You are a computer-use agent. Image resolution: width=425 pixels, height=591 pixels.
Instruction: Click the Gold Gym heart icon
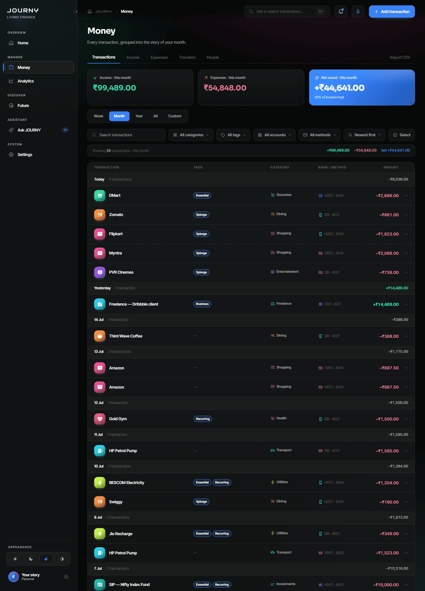coord(100,419)
